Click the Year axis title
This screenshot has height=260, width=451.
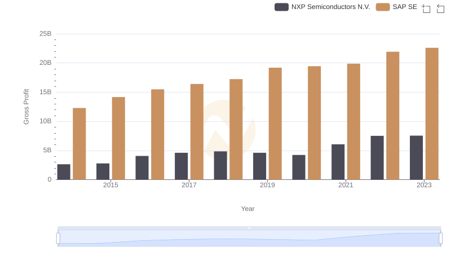[x=247, y=209]
